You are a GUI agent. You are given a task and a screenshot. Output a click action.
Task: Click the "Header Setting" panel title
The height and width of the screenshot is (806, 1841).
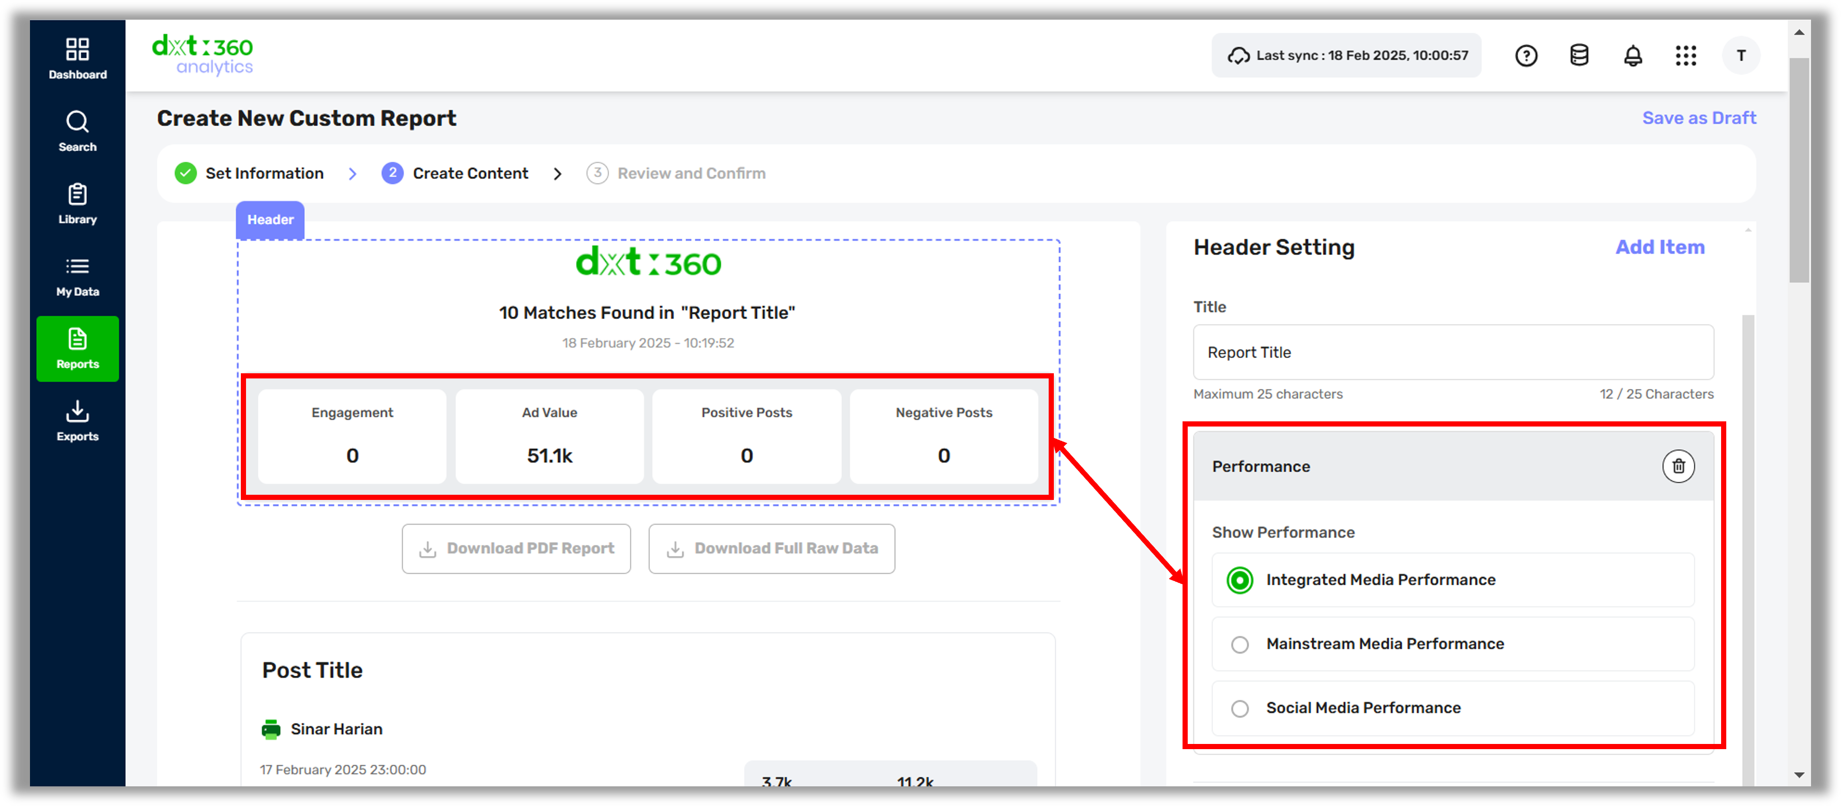[1274, 248]
